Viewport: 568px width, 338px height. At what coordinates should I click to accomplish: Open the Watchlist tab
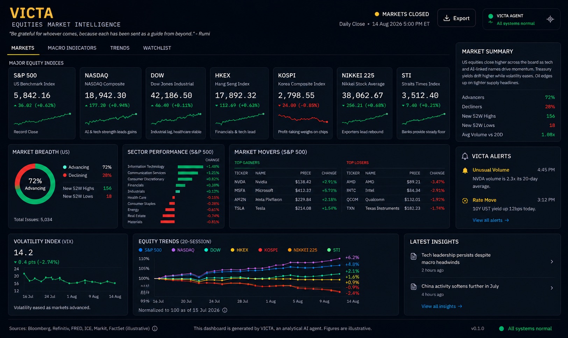[x=157, y=48]
